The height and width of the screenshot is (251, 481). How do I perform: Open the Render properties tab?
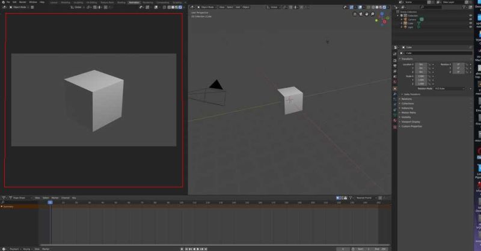click(x=395, y=61)
